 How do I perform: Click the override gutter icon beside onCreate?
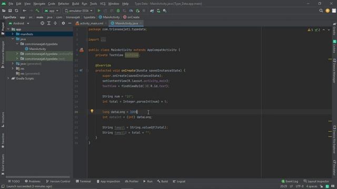point(81,70)
